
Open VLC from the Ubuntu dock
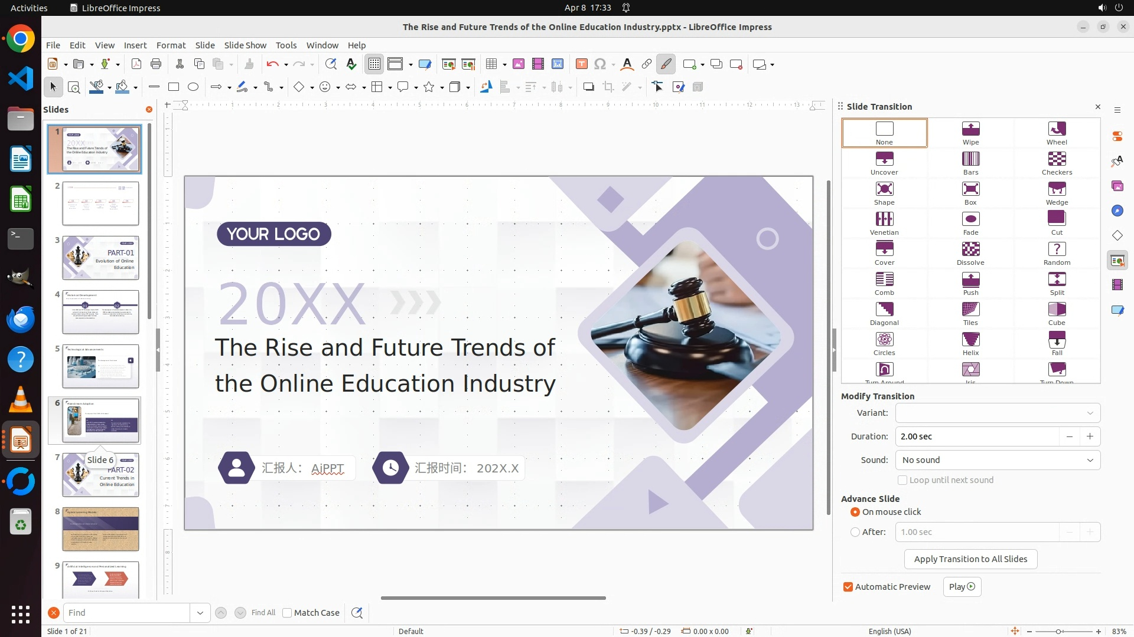(x=21, y=400)
